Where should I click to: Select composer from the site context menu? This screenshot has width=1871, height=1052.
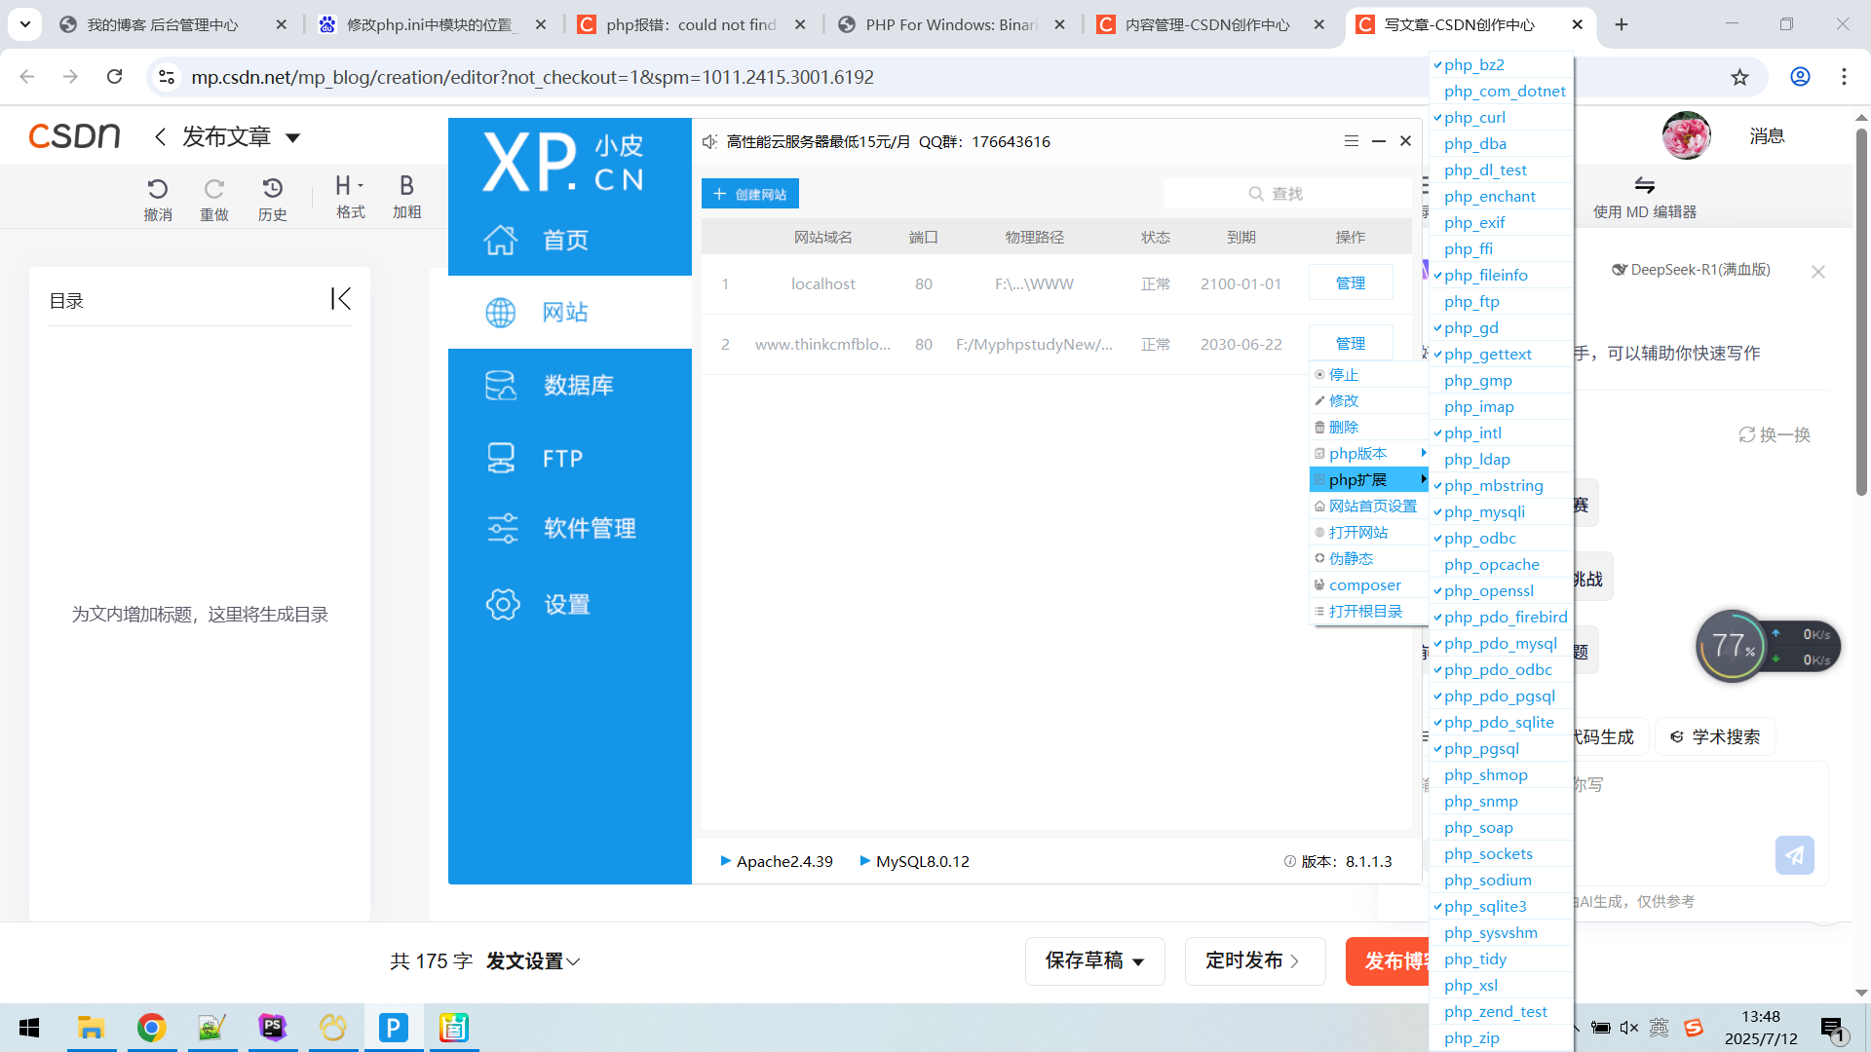1364,584
